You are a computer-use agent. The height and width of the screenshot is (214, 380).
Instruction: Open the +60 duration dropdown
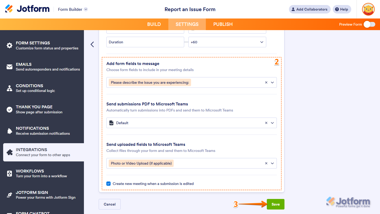[262, 42]
